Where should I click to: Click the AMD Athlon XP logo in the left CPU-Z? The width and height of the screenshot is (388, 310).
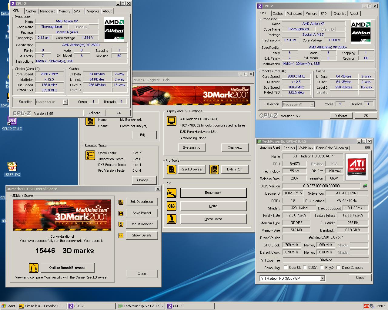tap(114, 29)
